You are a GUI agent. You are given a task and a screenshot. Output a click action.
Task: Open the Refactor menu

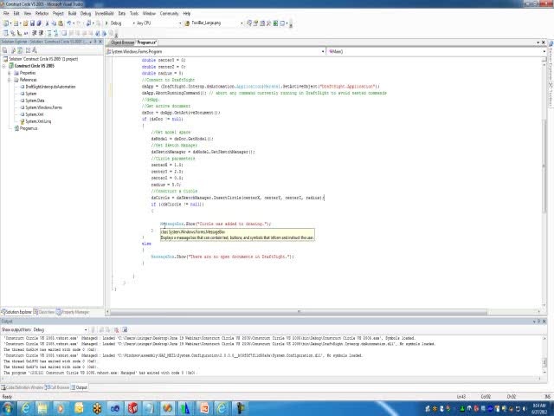(x=42, y=14)
